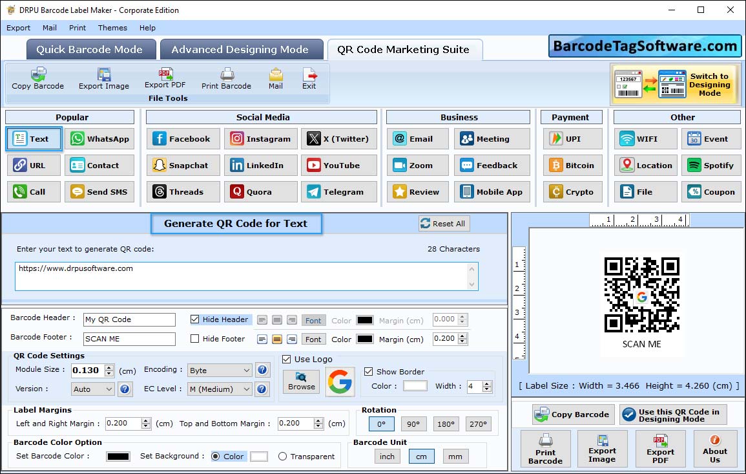Change border color swatch

coord(415,386)
